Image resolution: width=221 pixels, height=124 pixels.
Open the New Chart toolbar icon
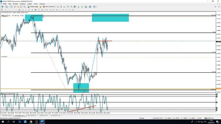[x=2, y=7]
